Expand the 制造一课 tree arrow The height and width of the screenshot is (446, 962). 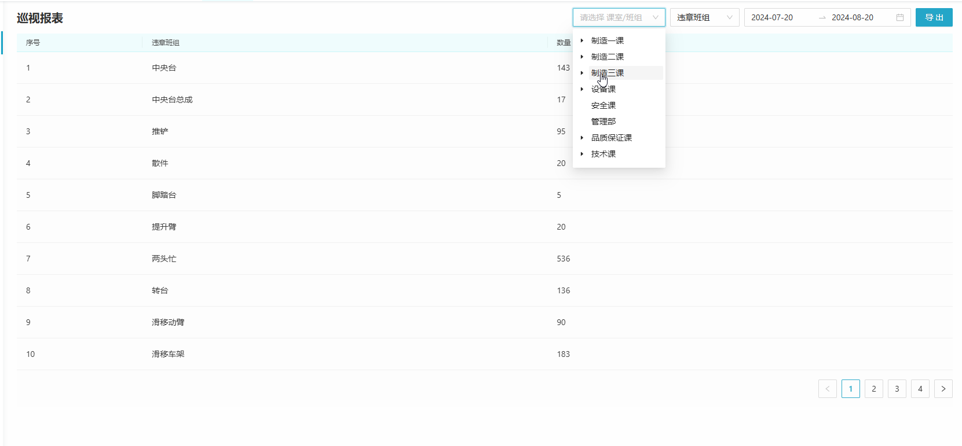pyautogui.click(x=582, y=40)
